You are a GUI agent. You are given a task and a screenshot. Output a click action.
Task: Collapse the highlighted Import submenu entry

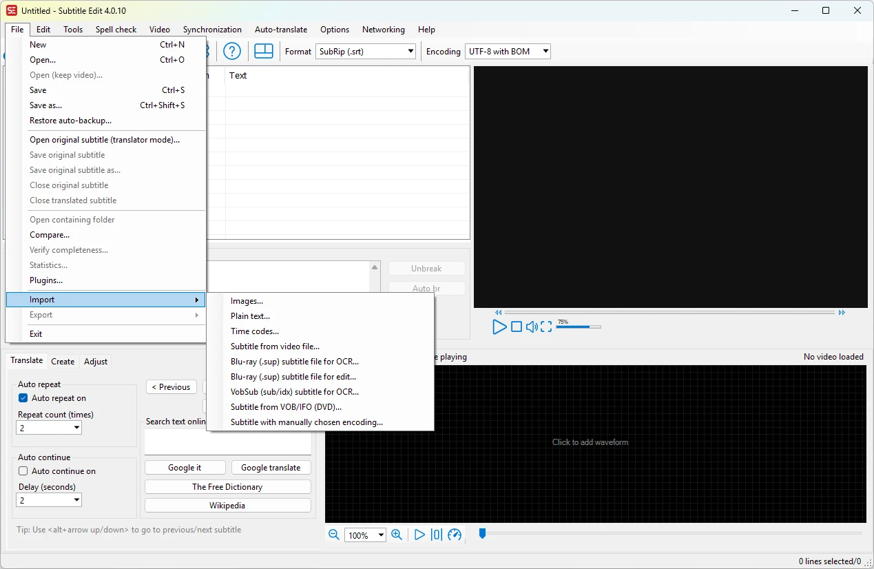[x=105, y=300]
